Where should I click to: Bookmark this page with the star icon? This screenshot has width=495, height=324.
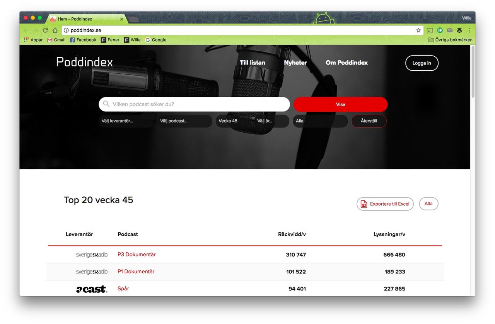click(418, 30)
